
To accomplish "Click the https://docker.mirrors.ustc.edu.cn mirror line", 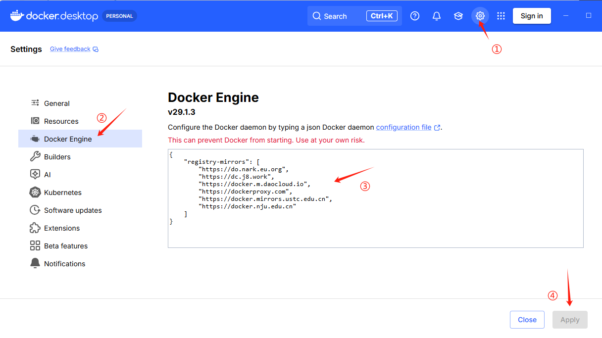I will click(265, 198).
